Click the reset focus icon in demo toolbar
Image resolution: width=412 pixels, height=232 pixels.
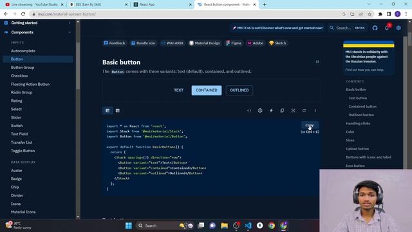pos(294,110)
